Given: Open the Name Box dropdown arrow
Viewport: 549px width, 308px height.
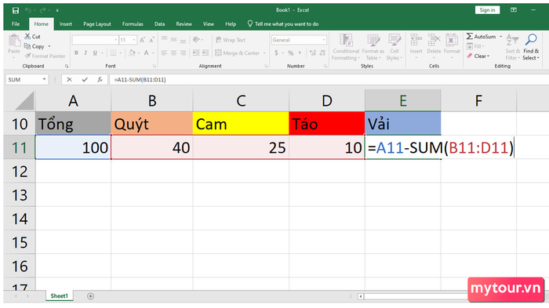Looking at the screenshot, I should (44, 79).
